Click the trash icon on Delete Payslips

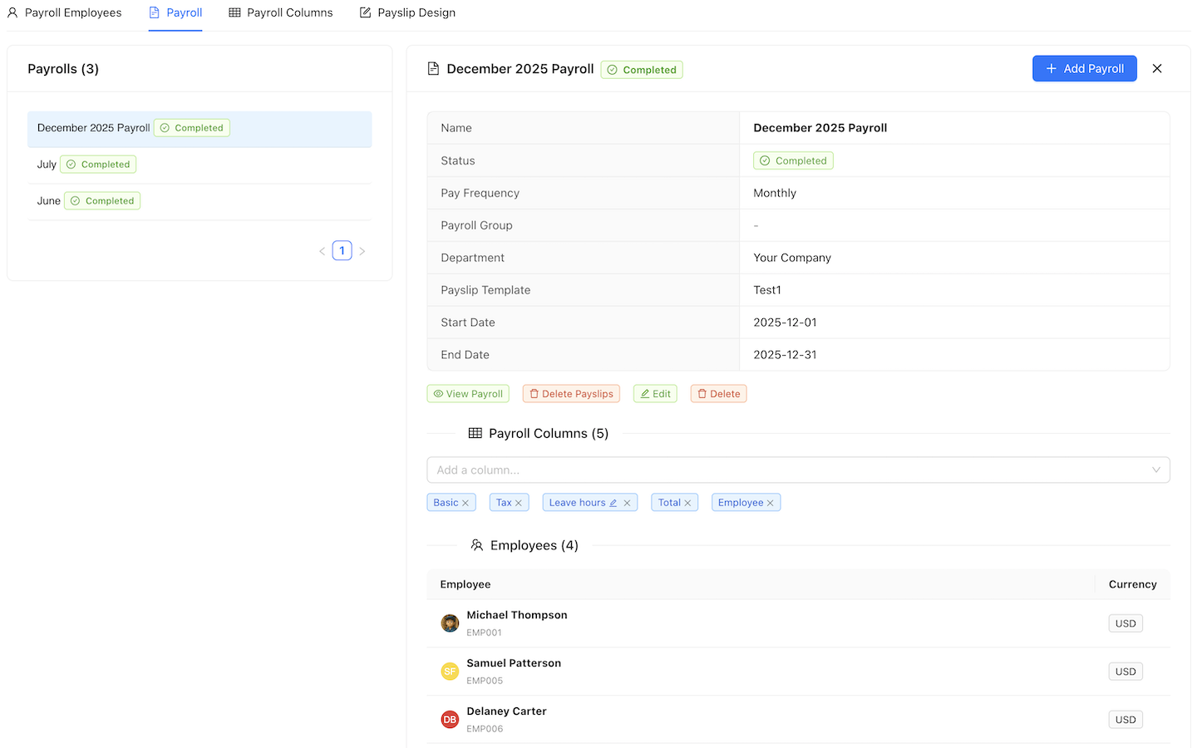[535, 393]
